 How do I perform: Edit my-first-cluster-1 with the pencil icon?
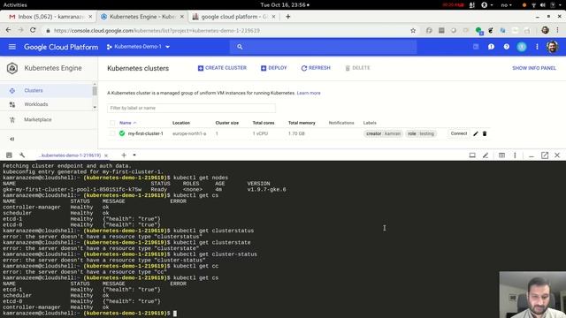pos(476,133)
